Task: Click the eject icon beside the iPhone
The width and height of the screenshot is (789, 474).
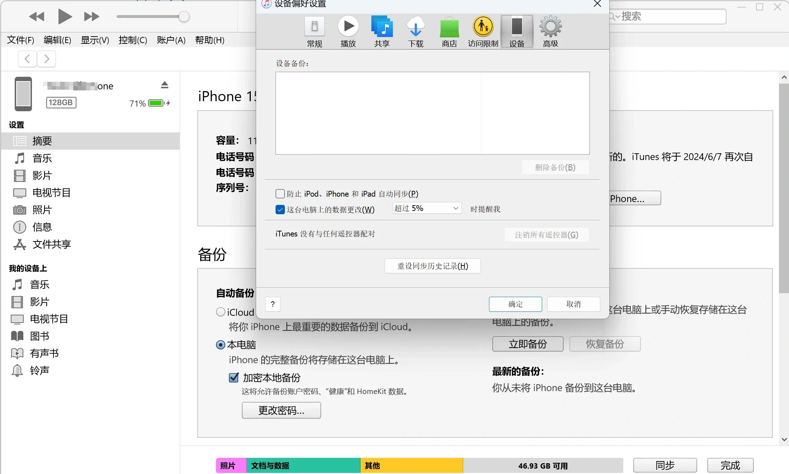Action: (164, 85)
